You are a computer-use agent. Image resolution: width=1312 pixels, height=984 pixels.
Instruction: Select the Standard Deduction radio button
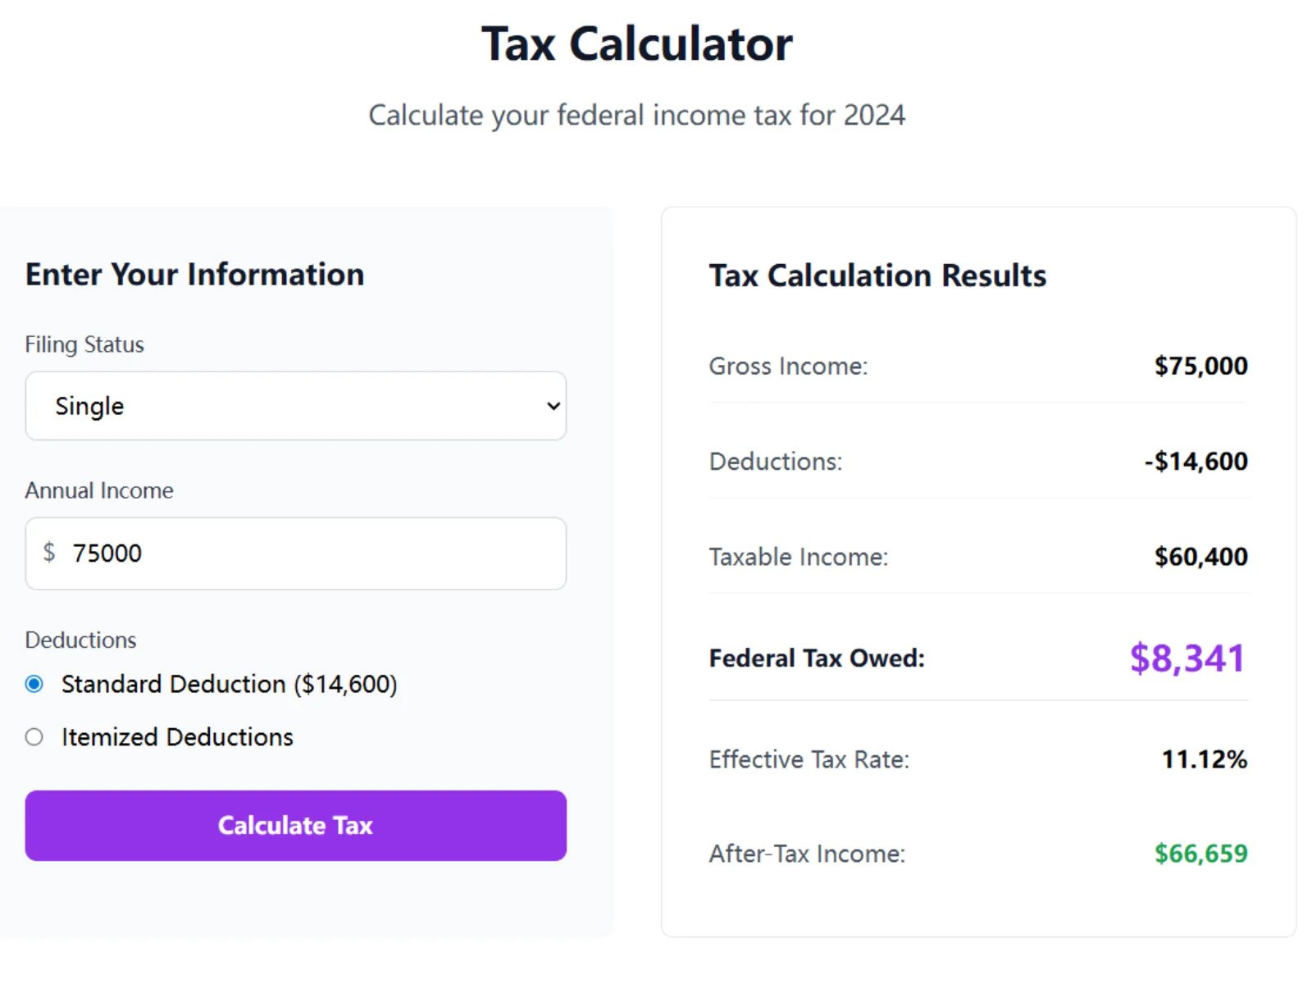pos(34,684)
